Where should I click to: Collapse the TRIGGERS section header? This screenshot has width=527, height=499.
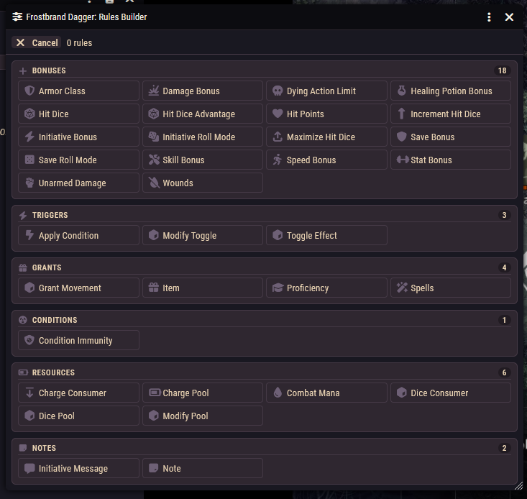pyautogui.click(x=265, y=215)
